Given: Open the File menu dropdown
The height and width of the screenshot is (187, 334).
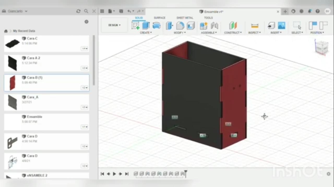Looking at the screenshot, I should 111,11.
